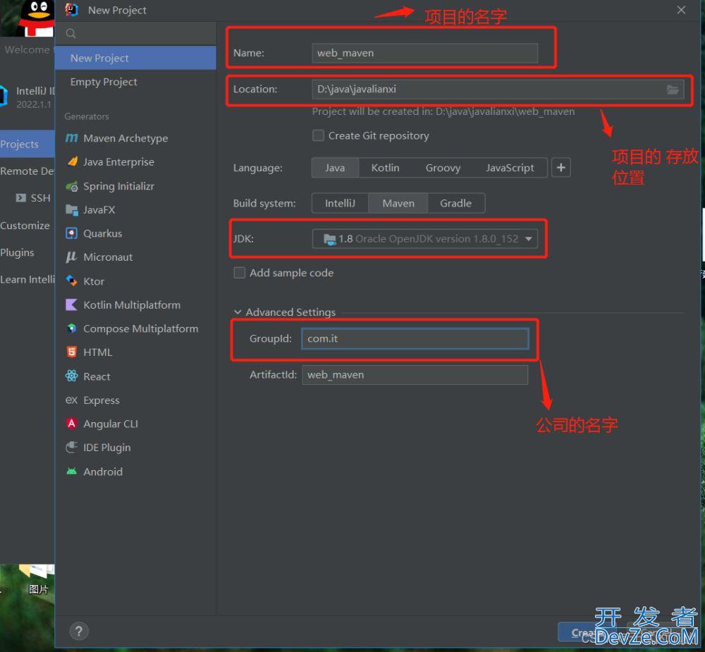705x652 pixels.
Task: Open help with question mark button
Action: click(79, 632)
